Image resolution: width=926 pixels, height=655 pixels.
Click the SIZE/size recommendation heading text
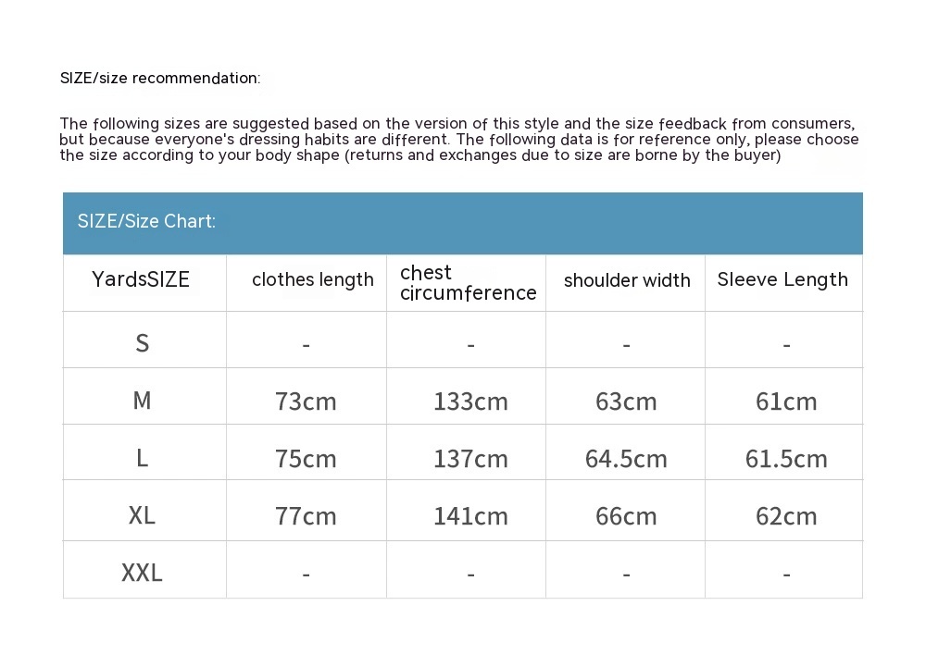tap(160, 78)
